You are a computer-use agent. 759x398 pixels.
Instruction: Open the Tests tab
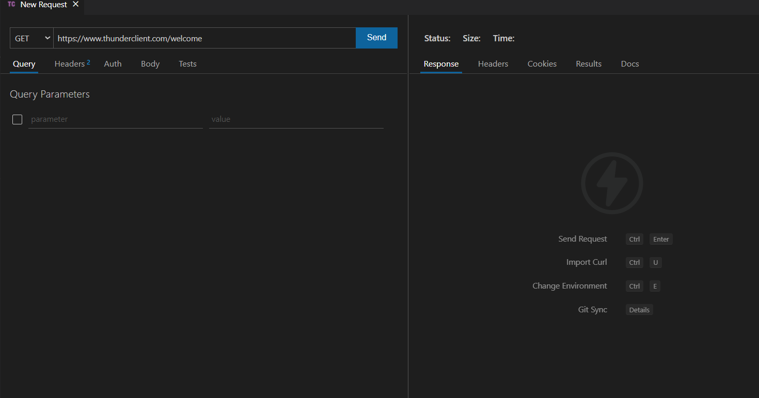[187, 64]
